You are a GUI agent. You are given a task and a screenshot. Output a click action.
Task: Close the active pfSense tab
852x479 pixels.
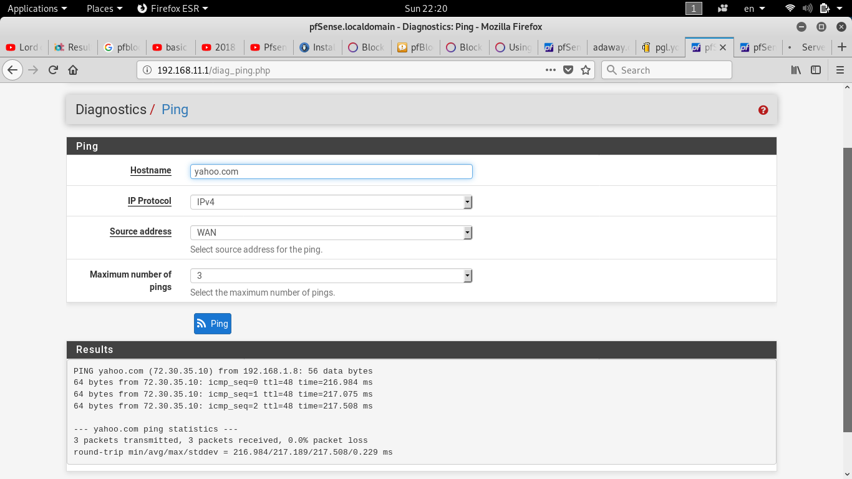coord(723,47)
